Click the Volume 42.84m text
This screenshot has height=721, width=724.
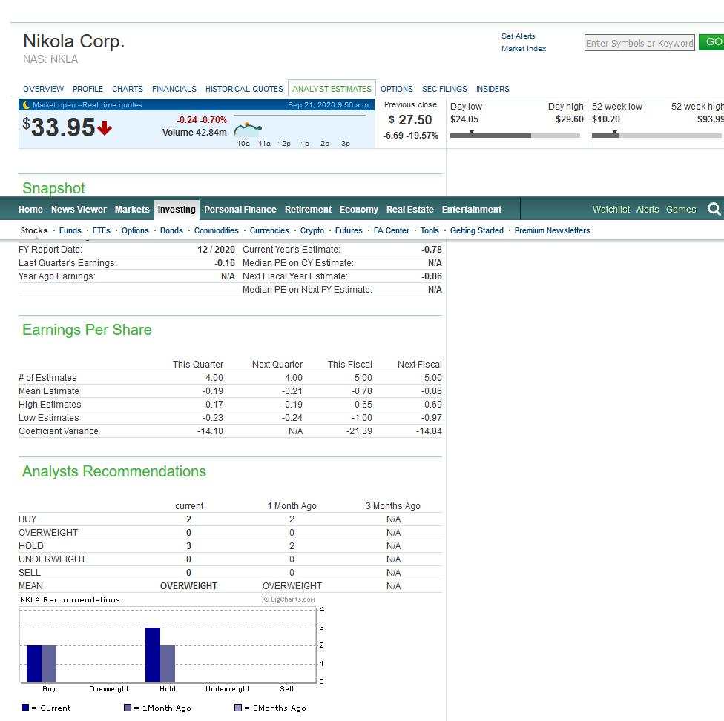click(x=194, y=133)
